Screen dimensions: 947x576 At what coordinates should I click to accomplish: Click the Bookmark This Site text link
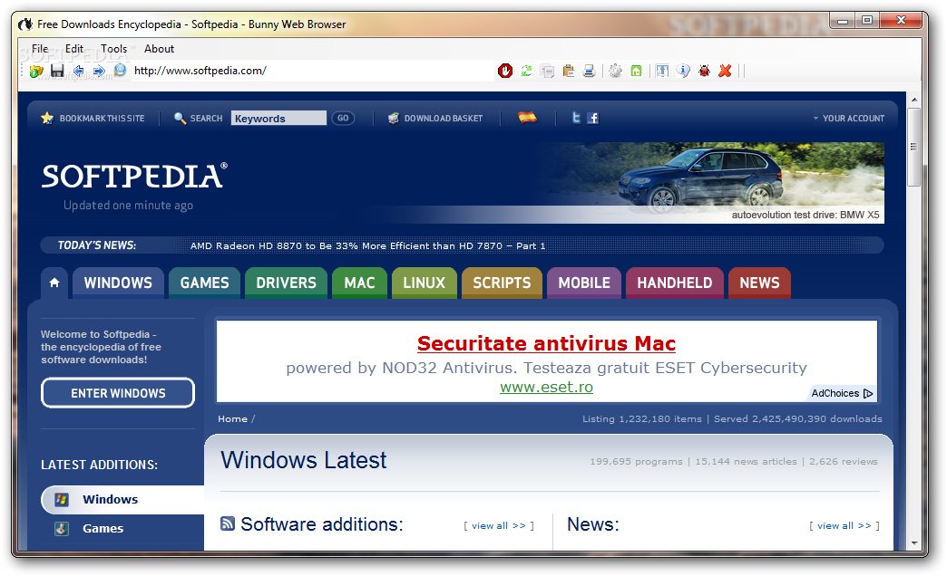(103, 119)
